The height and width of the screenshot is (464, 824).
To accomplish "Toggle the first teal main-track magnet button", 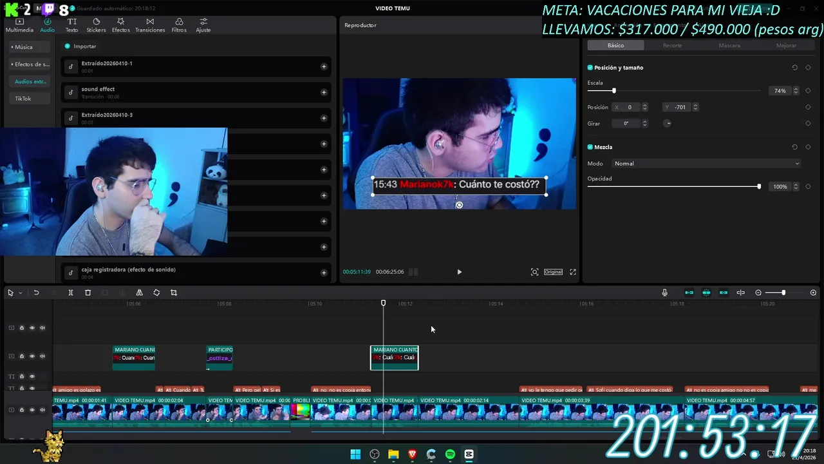I will coord(689,293).
